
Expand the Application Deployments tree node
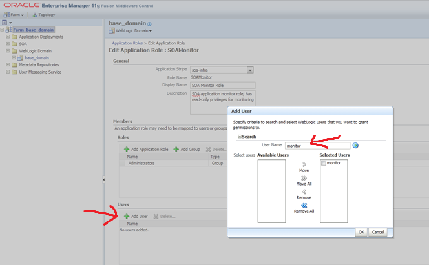tap(8, 37)
